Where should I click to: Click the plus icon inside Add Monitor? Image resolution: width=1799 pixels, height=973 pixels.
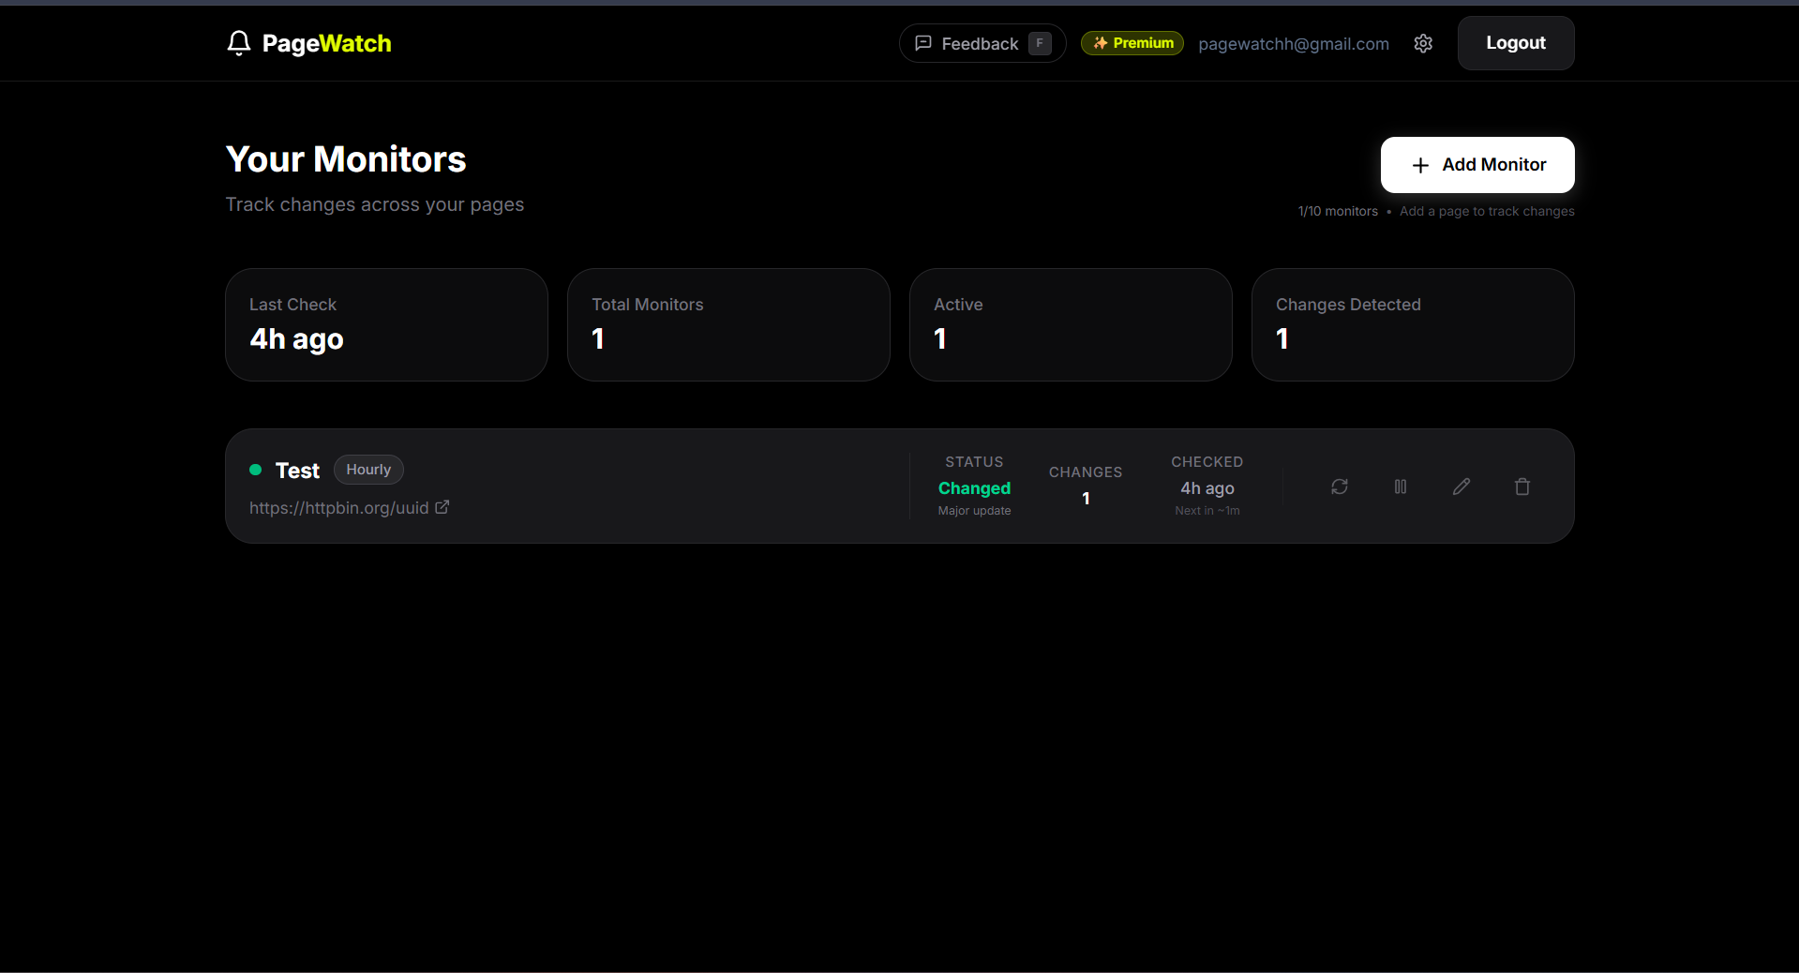coord(1419,165)
